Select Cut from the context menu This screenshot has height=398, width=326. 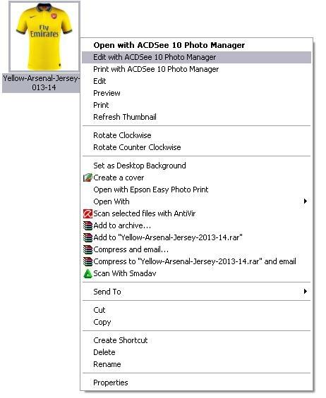(196, 310)
